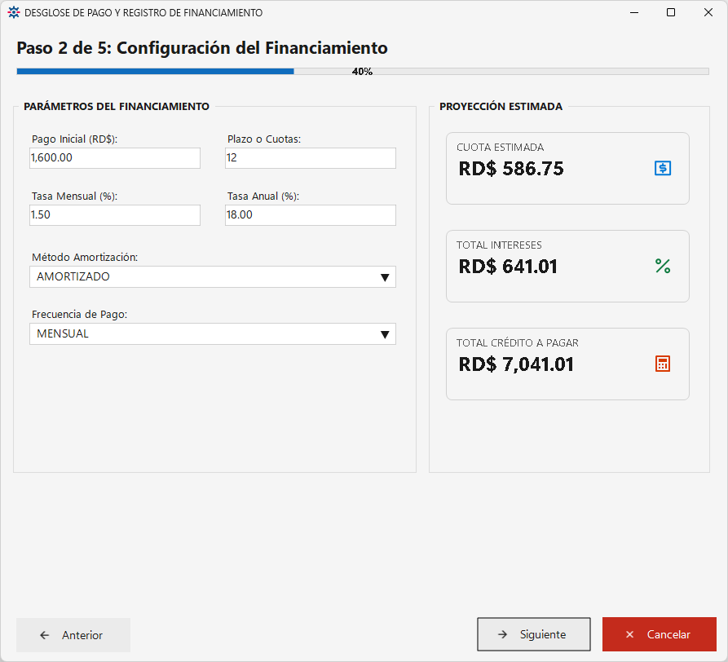The width and height of the screenshot is (728, 662).
Task: Click the RD$ 586.75 estimated quota value
Action: (511, 169)
